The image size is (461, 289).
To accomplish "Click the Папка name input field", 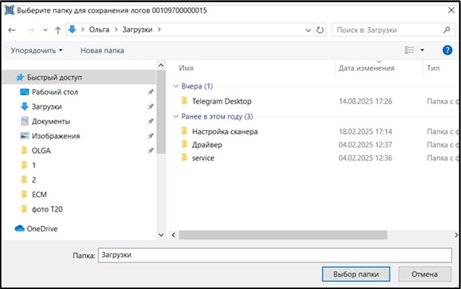I will 275,255.
